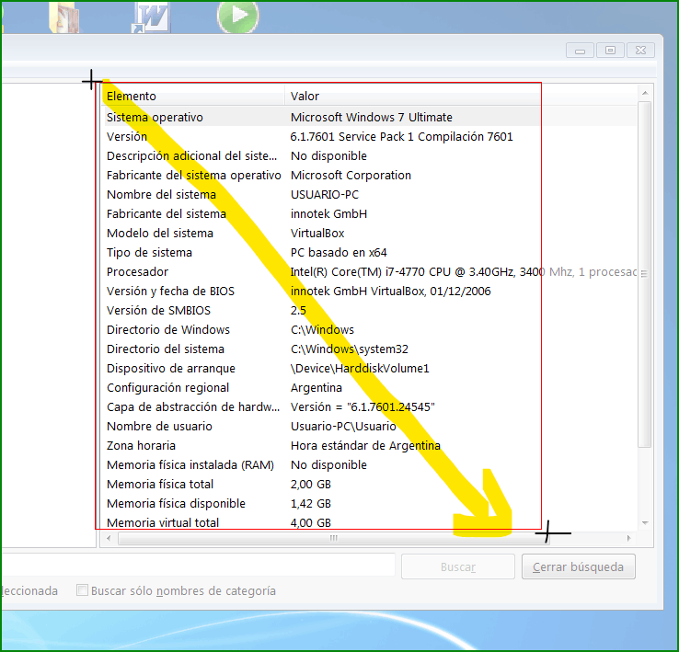The image size is (679, 652).
Task: Maximize the system information window
Action: tap(610, 51)
